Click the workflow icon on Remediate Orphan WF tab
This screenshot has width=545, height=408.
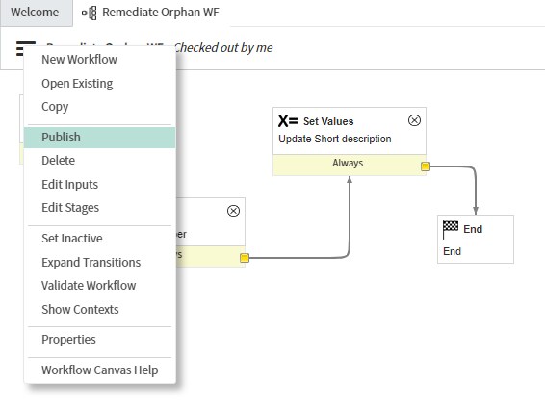pos(90,13)
